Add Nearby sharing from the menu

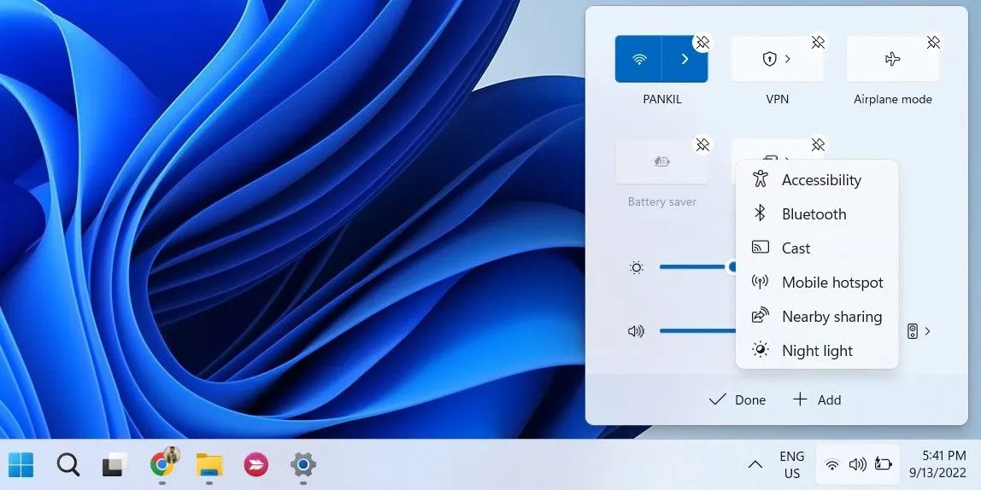[817, 317]
